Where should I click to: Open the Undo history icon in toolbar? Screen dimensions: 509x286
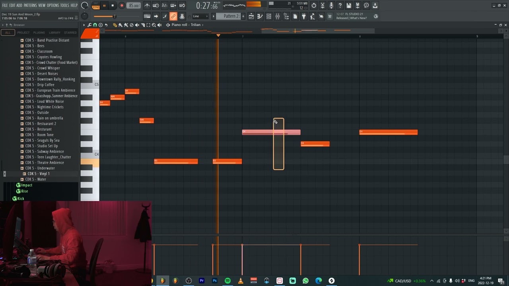[313, 6]
